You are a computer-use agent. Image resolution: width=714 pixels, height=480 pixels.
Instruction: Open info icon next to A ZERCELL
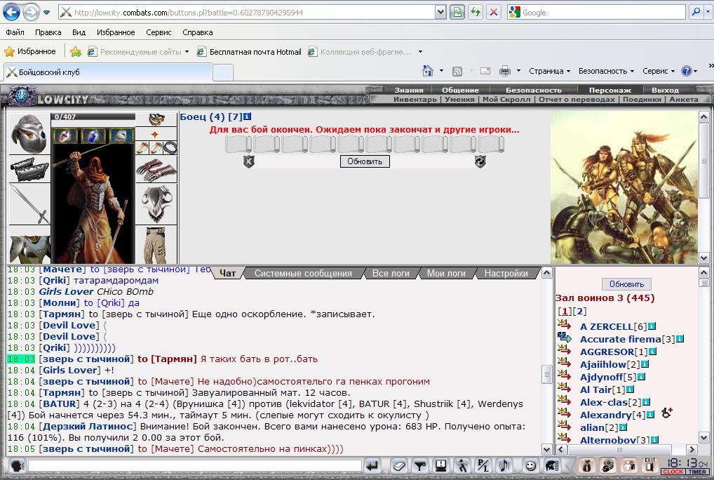(x=652, y=326)
